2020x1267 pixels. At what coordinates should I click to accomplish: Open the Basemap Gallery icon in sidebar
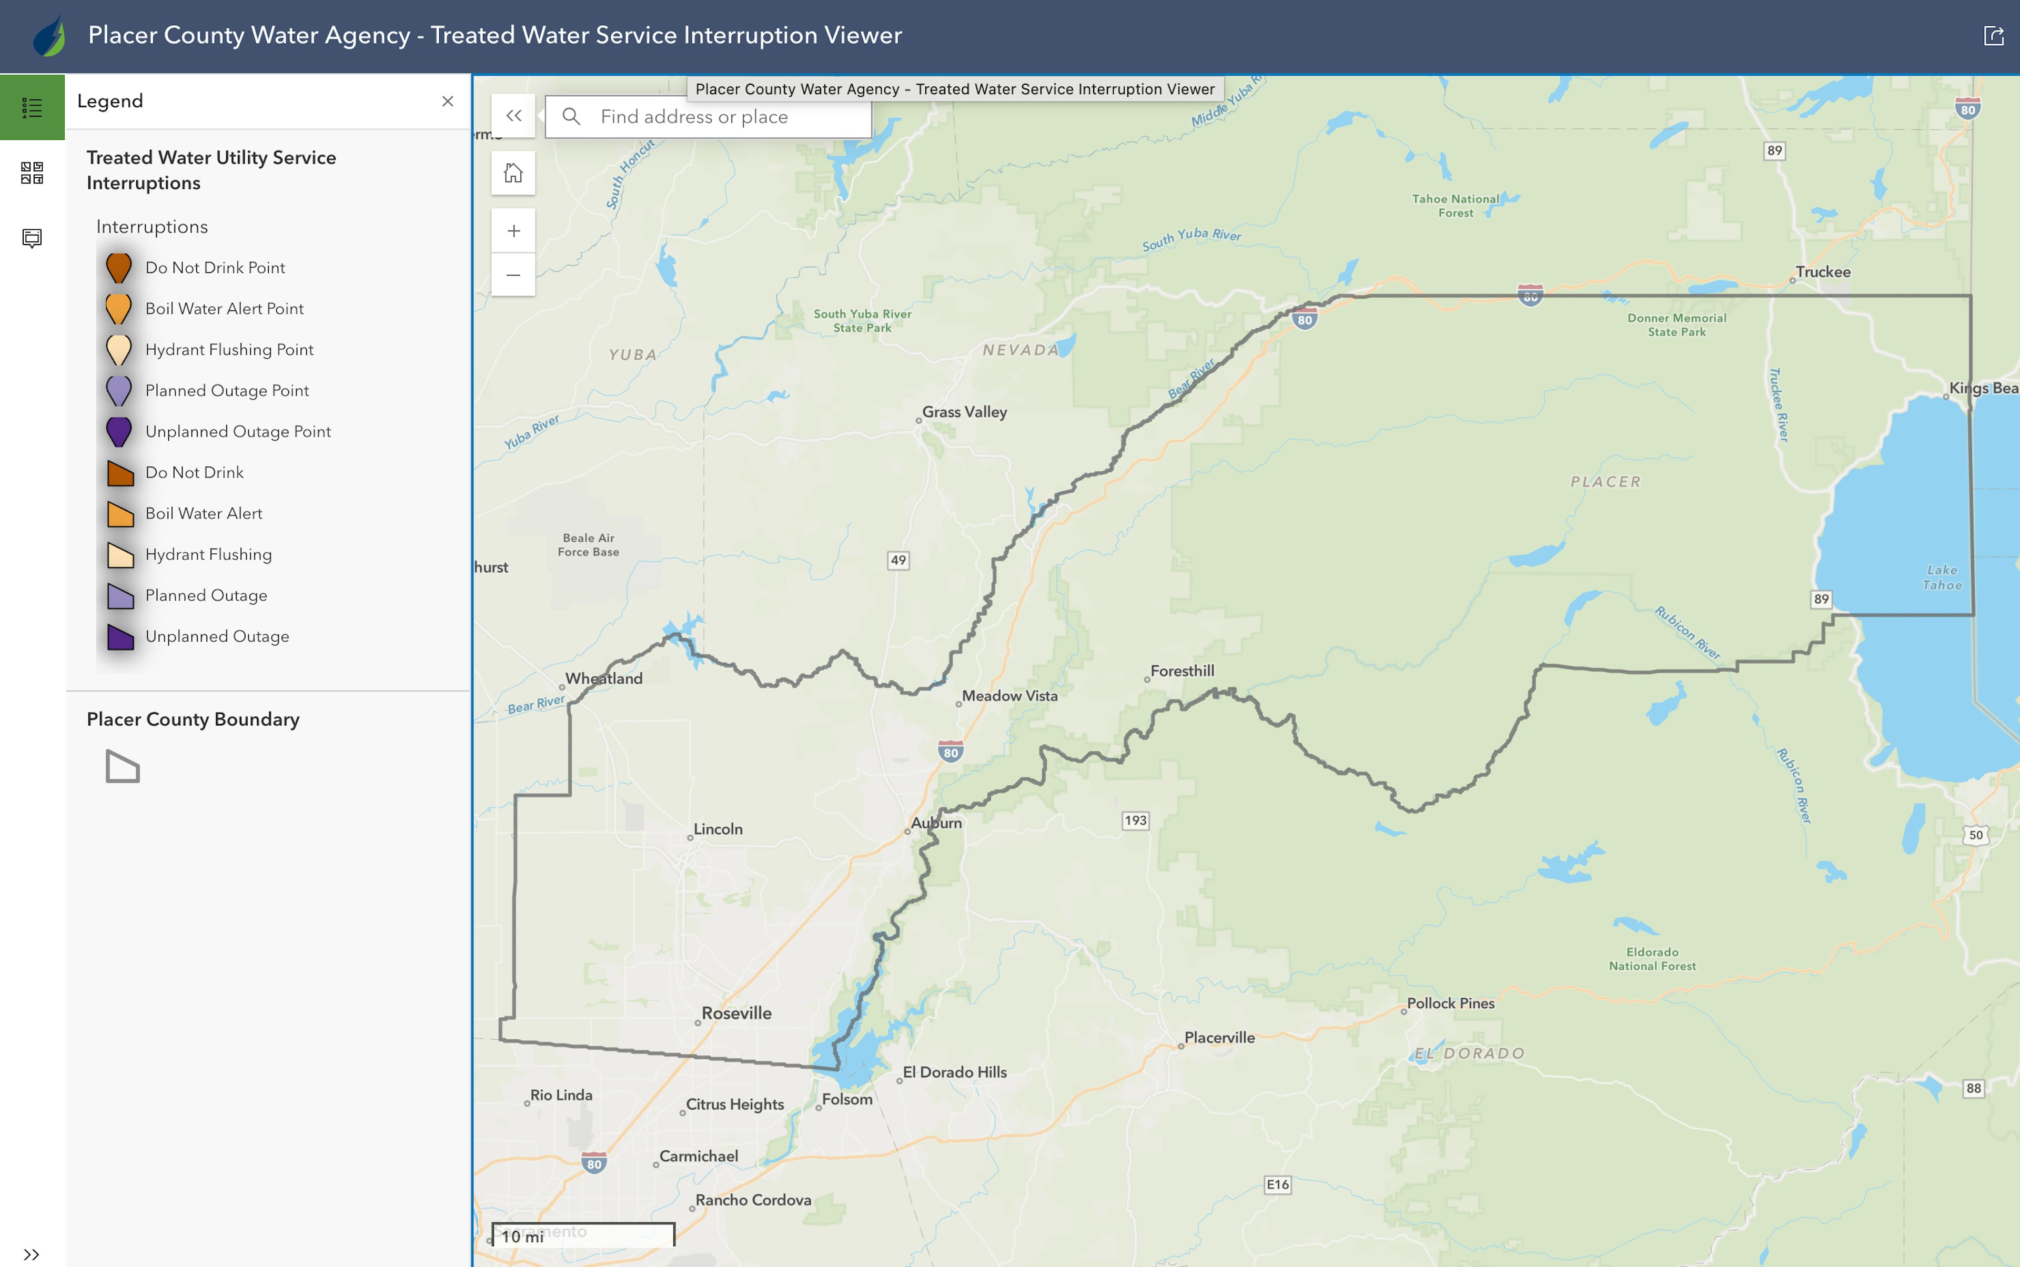31,174
